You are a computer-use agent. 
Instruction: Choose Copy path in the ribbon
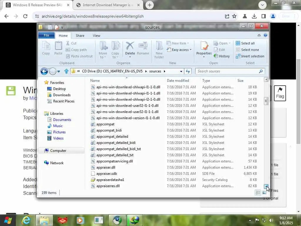pos(76,50)
